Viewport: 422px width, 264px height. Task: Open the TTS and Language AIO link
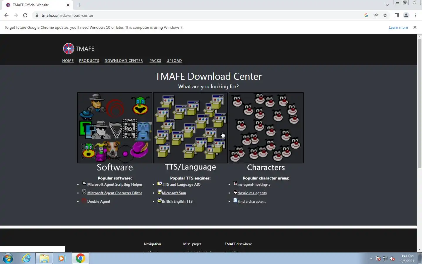(182, 185)
